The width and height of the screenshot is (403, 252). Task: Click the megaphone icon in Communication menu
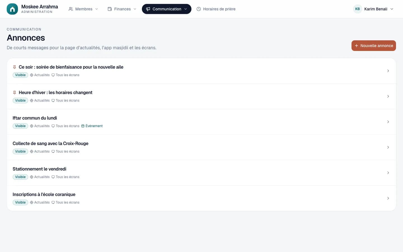(x=148, y=9)
